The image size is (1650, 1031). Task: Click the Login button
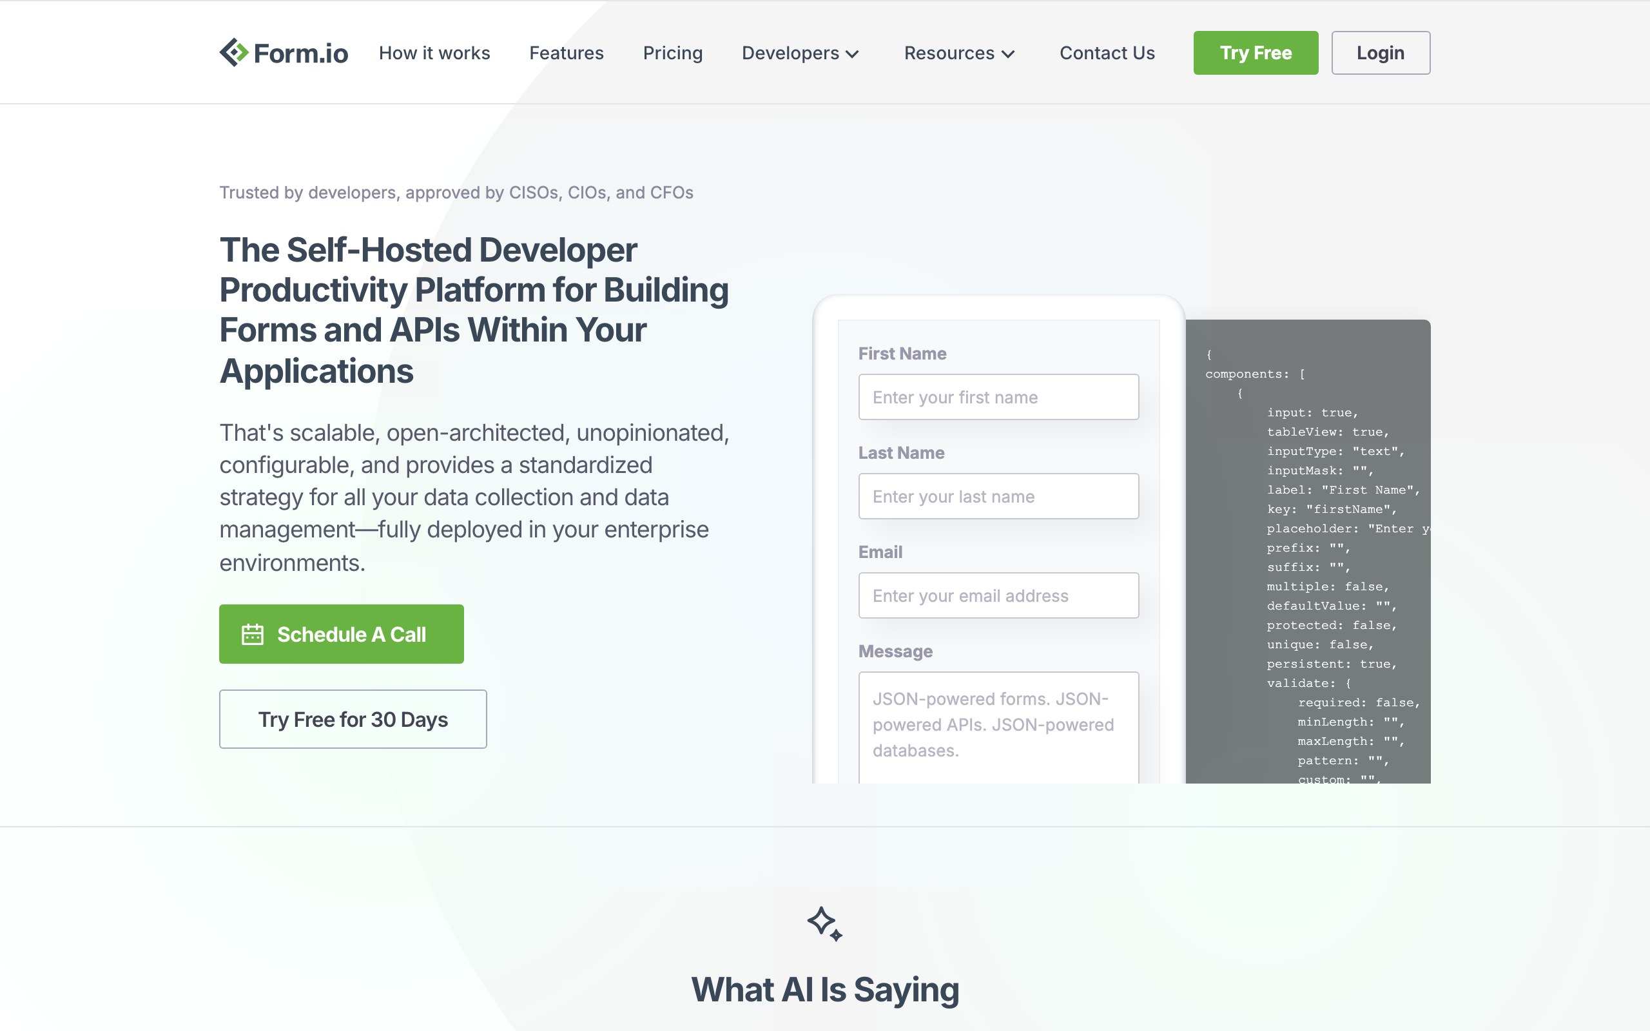point(1380,53)
